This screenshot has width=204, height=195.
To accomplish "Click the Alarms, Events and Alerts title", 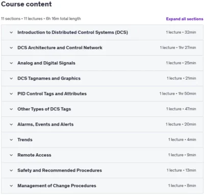I will (45, 125).
